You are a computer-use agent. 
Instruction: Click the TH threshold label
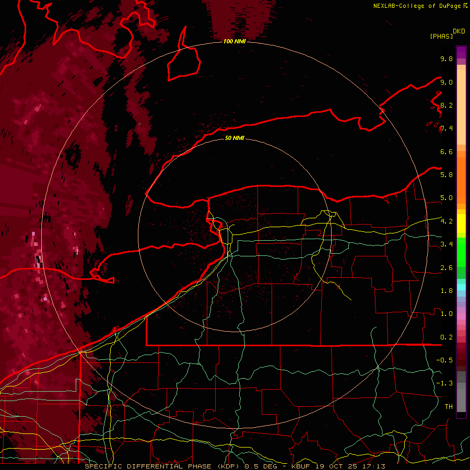click(x=449, y=406)
